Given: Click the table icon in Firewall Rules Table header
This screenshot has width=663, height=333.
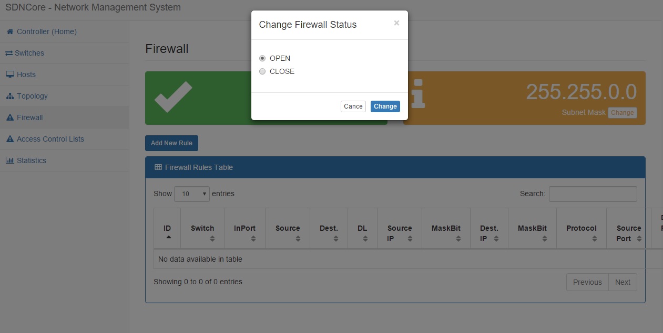Looking at the screenshot, I should 158,167.
